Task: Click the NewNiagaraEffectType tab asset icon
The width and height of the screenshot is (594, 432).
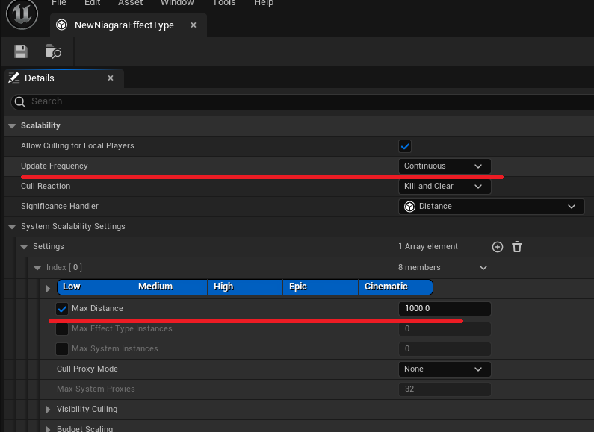Action: point(62,25)
